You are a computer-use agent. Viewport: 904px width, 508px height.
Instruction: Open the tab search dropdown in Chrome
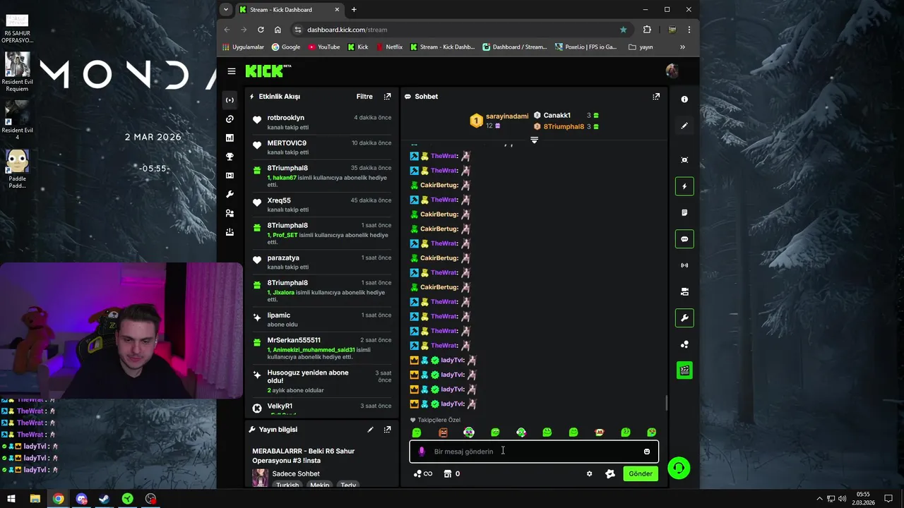coord(226,10)
